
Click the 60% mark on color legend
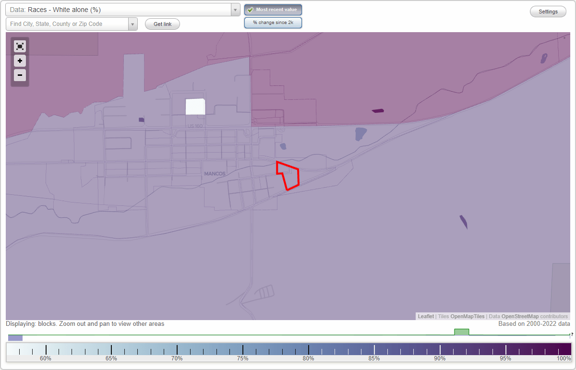tap(46, 349)
